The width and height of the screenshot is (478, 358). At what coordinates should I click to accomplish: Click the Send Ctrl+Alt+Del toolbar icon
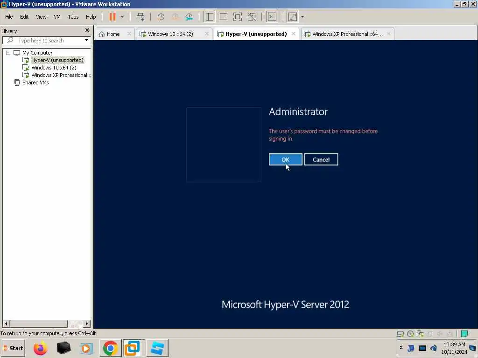coord(141,17)
